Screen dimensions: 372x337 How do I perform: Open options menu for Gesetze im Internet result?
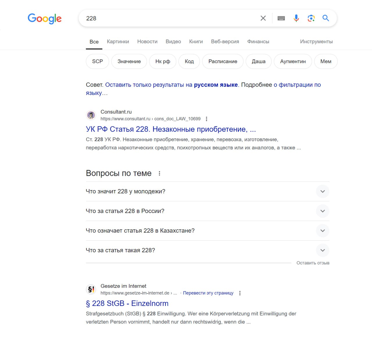point(240,293)
